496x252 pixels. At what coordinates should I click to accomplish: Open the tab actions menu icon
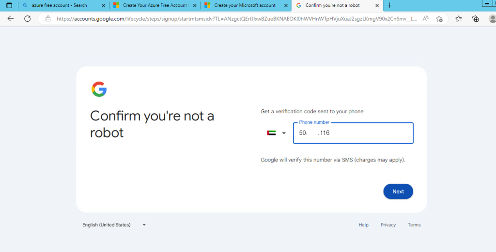pyautogui.click(x=9, y=5)
